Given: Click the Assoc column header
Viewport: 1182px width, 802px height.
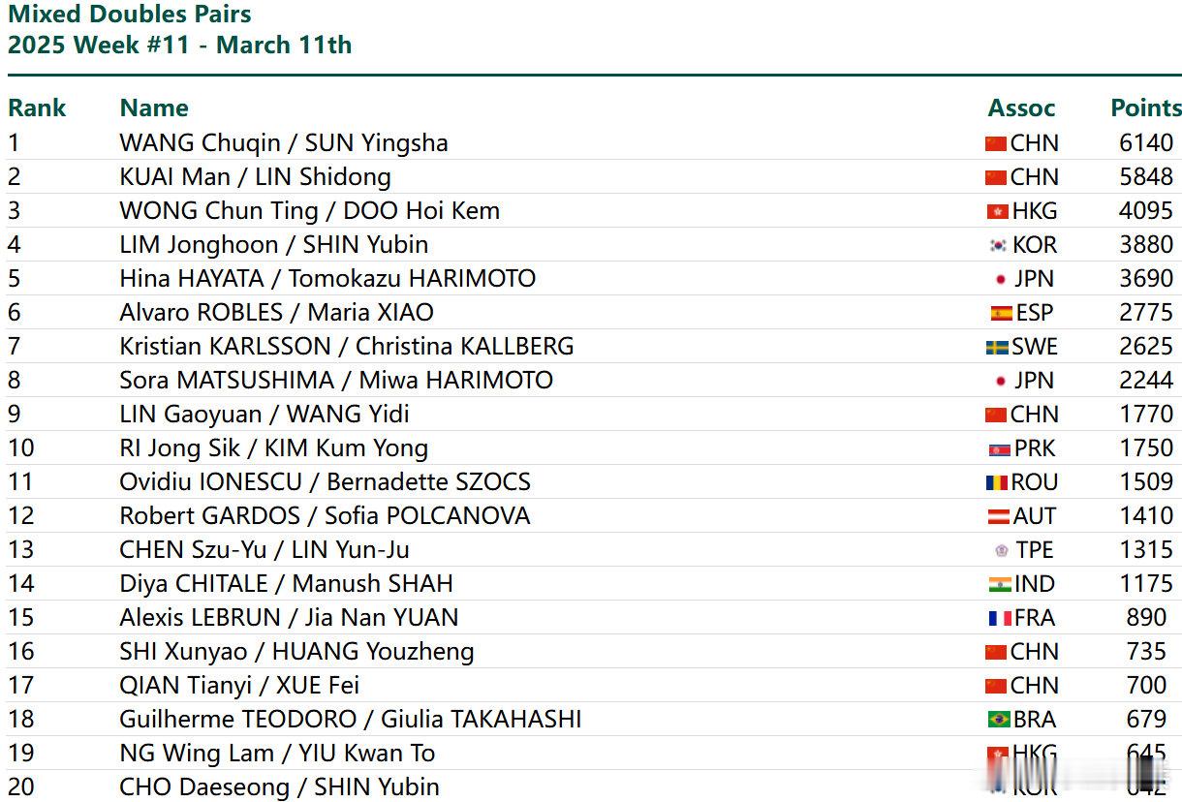Looking at the screenshot, I should click(1021, 108).
